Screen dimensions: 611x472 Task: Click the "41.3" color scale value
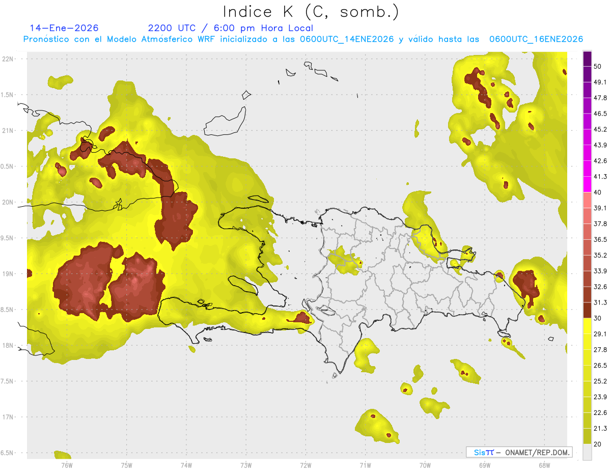[x=601, y=177]
